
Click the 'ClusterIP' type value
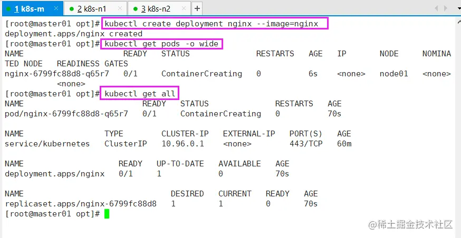[126, 144]
